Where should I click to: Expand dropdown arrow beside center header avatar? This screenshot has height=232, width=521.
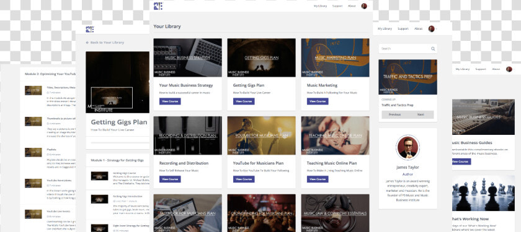tap(368, 6)
